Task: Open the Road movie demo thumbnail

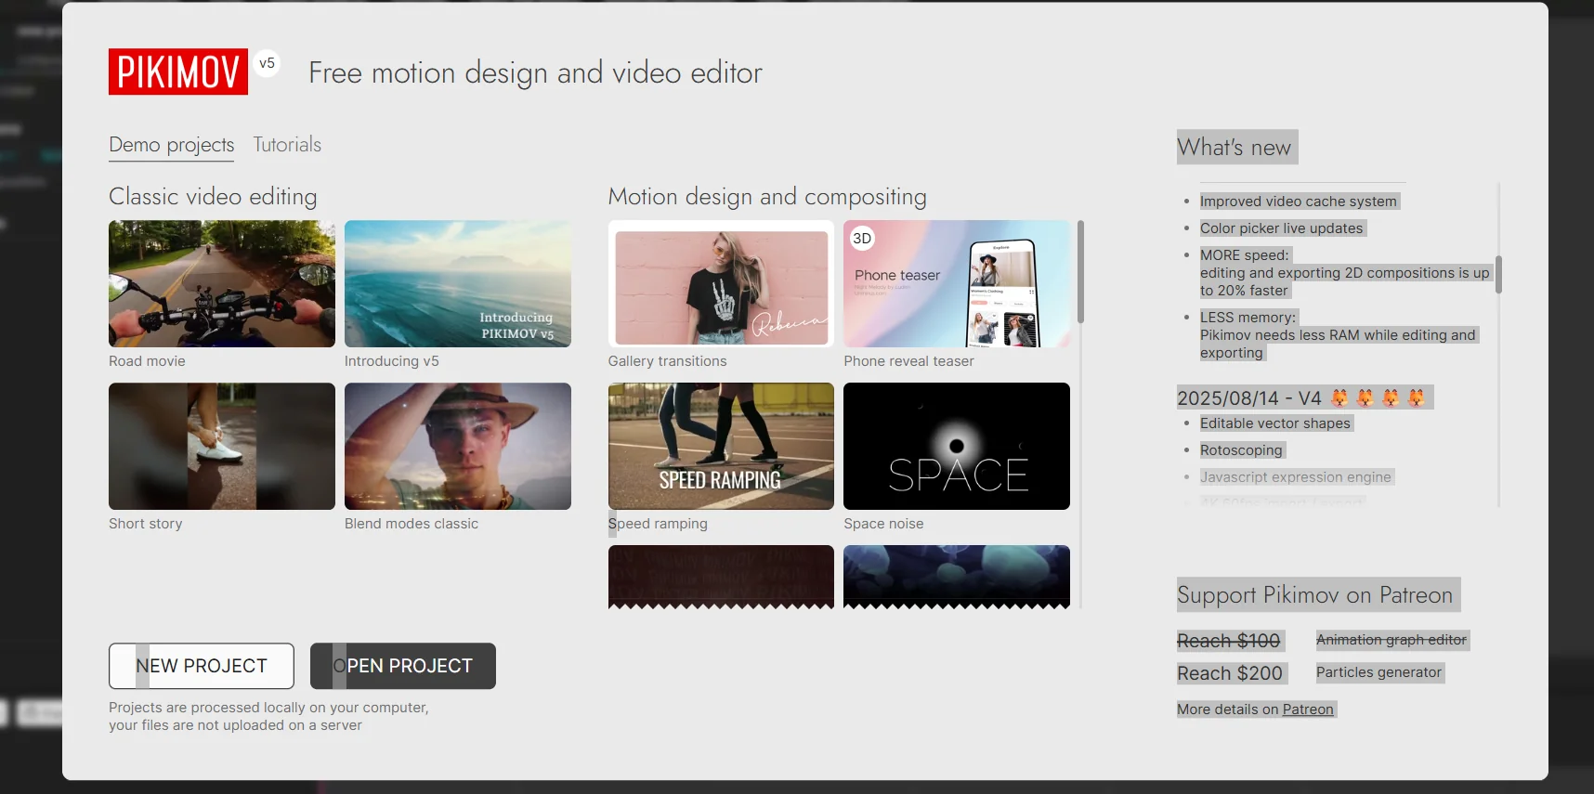Action: pos(222,283)
